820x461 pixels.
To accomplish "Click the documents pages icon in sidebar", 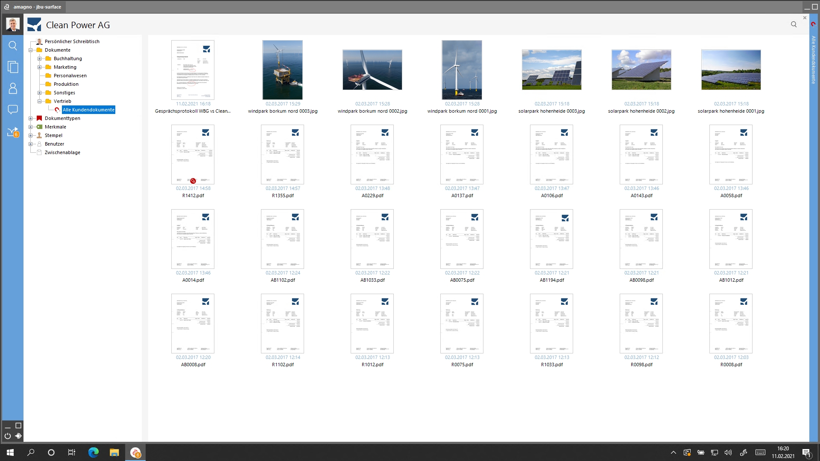I will click(x=13, y=67).
